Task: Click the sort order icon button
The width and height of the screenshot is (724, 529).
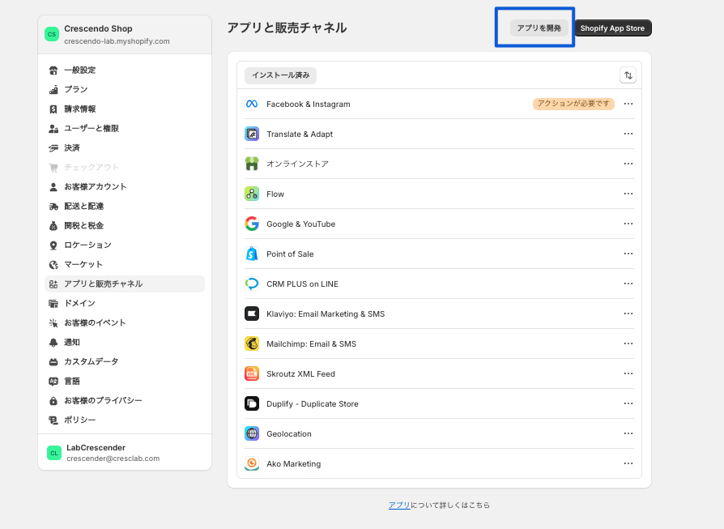Action: click(628, 75)
